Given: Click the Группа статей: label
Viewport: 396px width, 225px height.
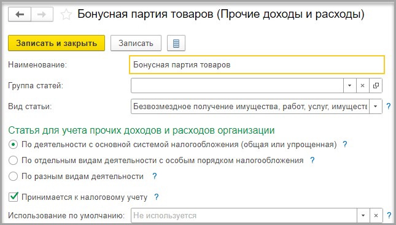Looking at the screenshot, I should click(36, 85).
